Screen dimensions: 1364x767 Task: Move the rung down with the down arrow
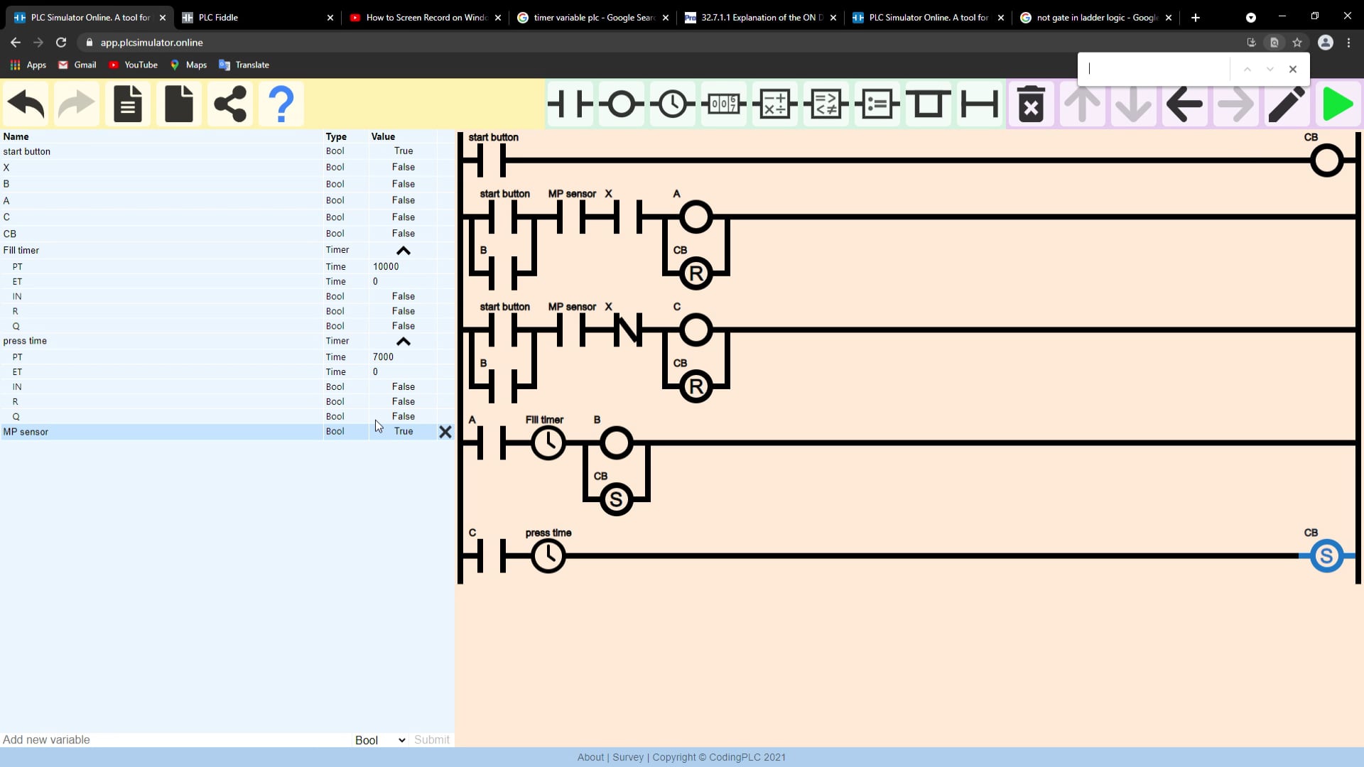(x=1132, y=104)
